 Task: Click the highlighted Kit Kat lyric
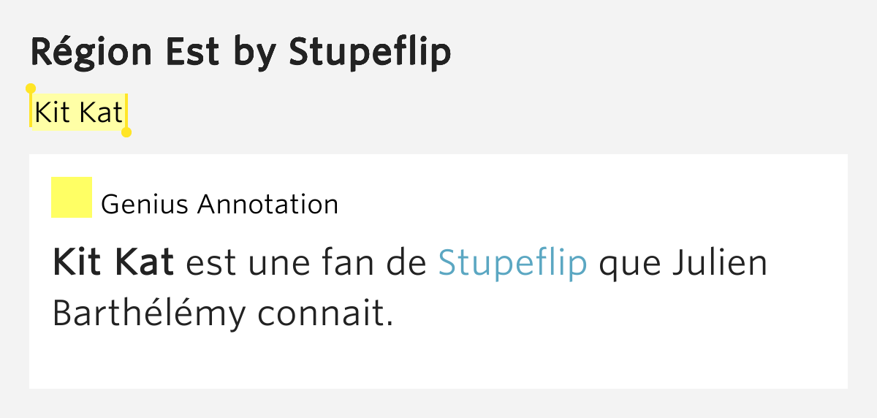(x=79, y=114)
